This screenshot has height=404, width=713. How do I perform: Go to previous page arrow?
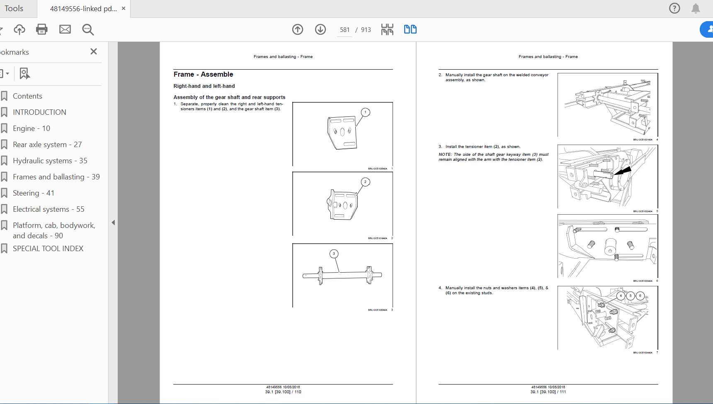click(x=298, y=29)
